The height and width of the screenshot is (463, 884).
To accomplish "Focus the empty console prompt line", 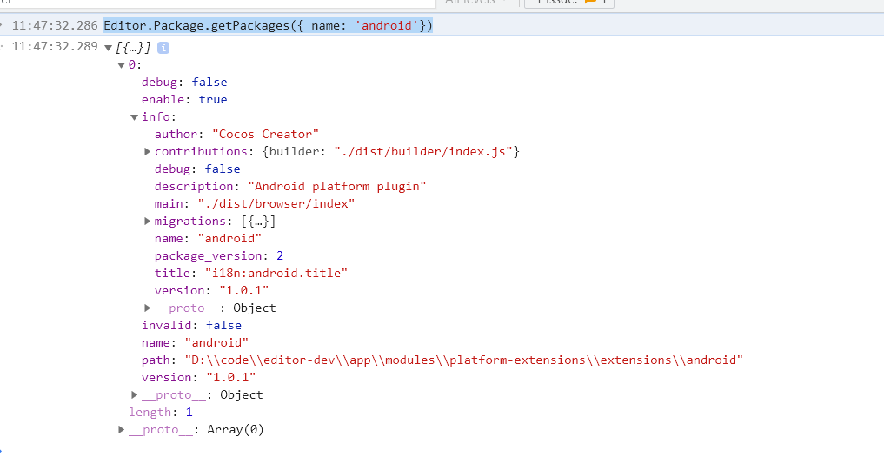I will pos(442,451).
